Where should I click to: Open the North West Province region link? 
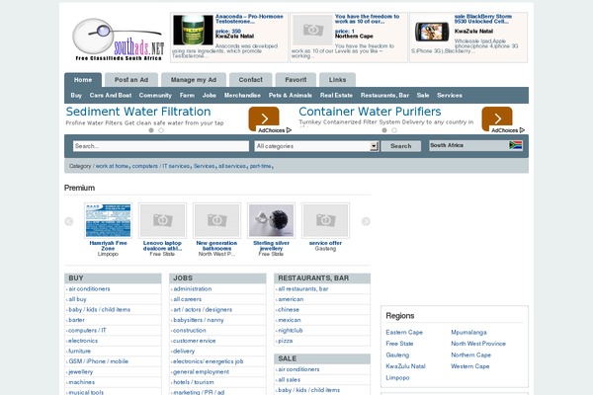[x=478, y=344]
